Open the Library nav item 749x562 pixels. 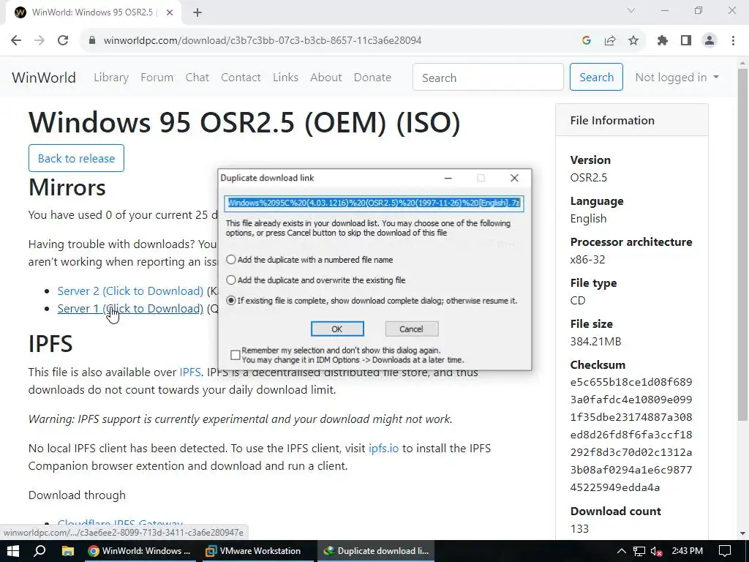[x=111, y=78]
